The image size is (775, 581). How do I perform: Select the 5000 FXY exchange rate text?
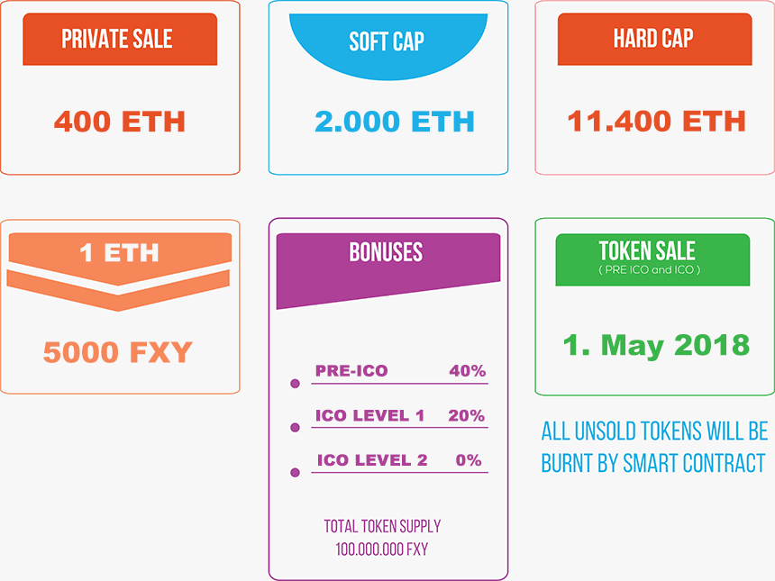pyautogui.click(x=118, y=351)
